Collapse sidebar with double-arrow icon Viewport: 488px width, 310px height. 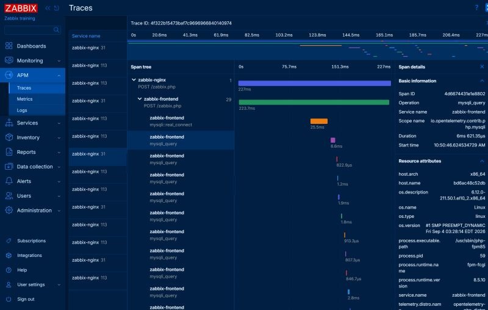(48, 8)
